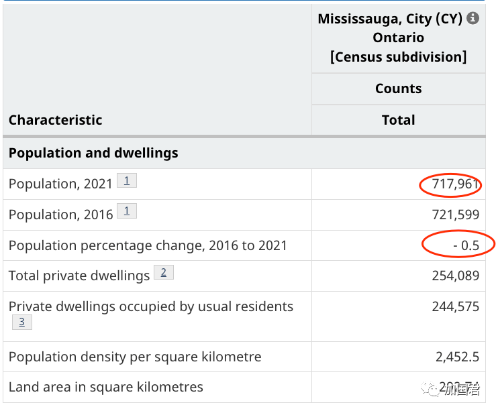Select the population density value 2,452.5
Screen dimensions: 496x411
pos(458,357)
